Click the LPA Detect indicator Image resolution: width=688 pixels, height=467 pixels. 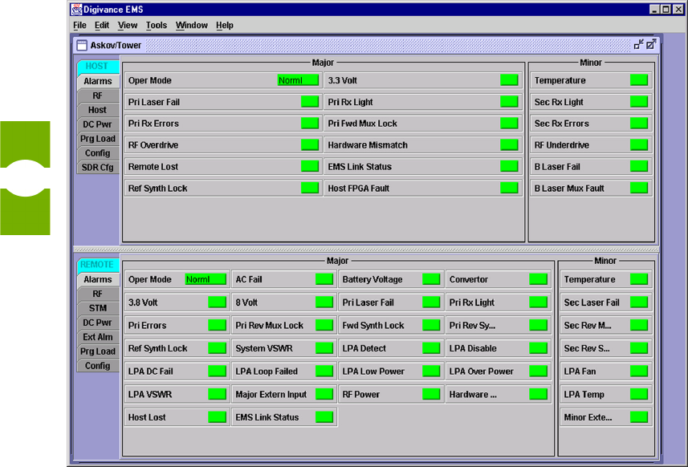(x=431, y=348)
